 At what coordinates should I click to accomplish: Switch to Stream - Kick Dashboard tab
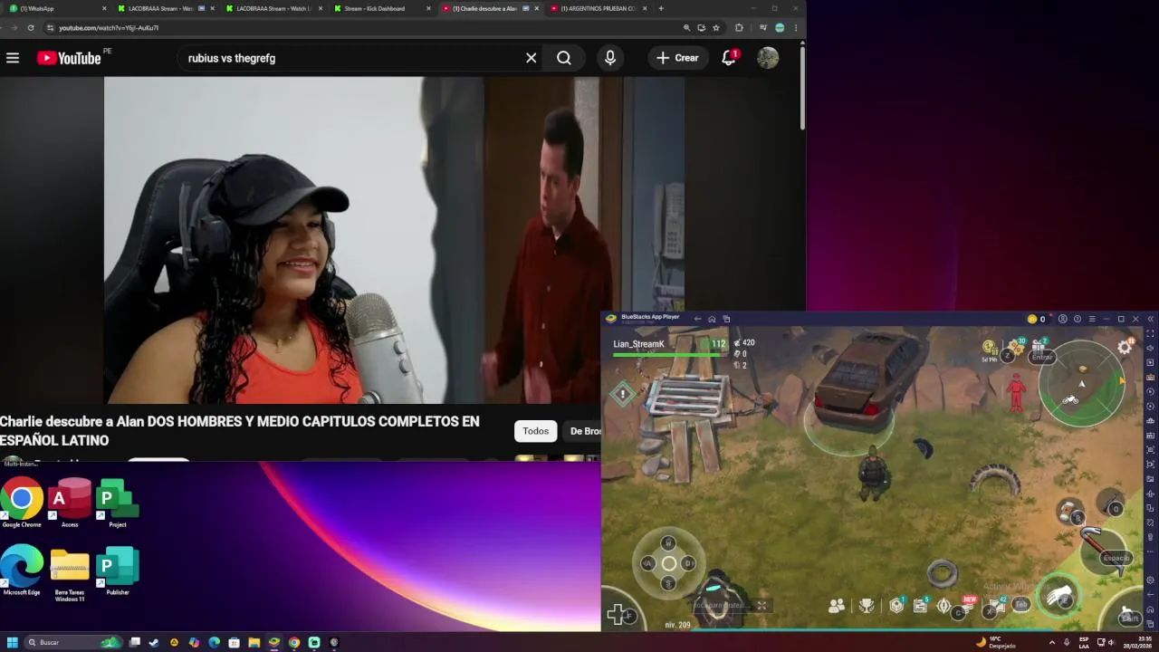coord(380,8)
